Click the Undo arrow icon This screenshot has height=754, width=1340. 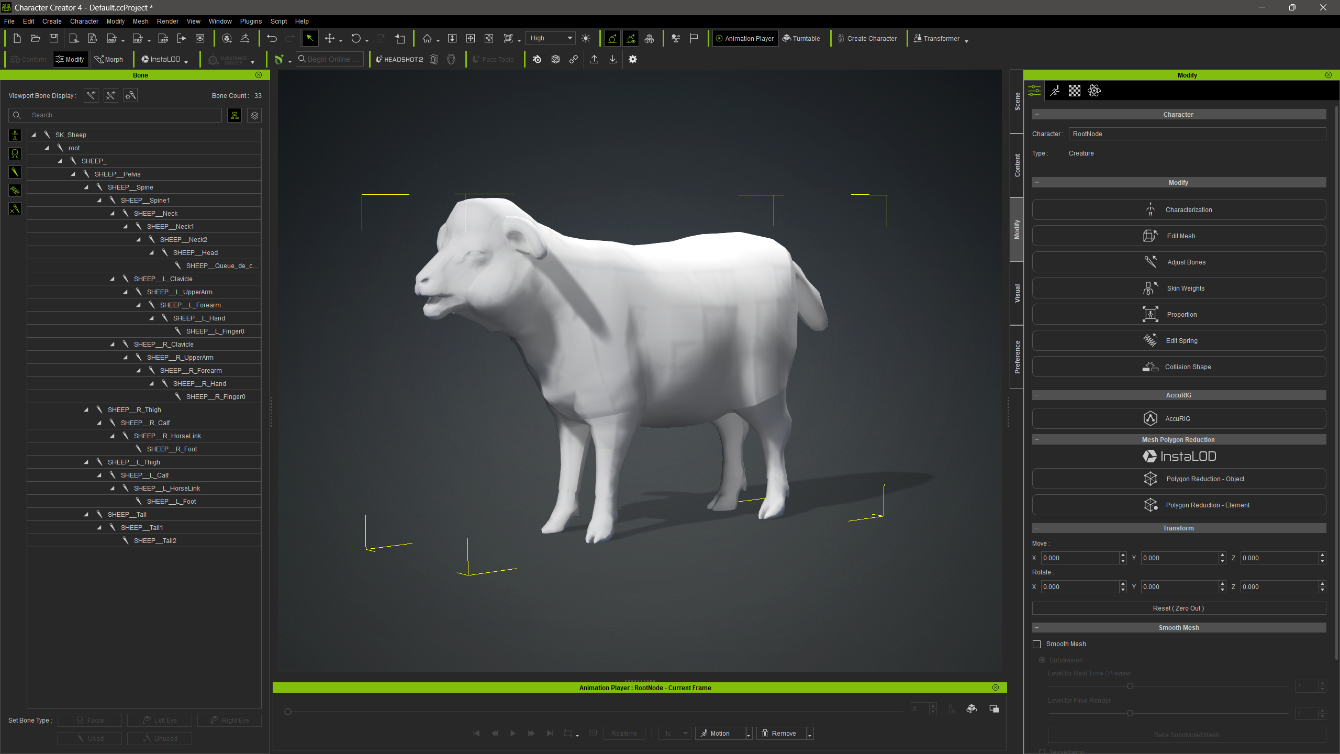272,38
